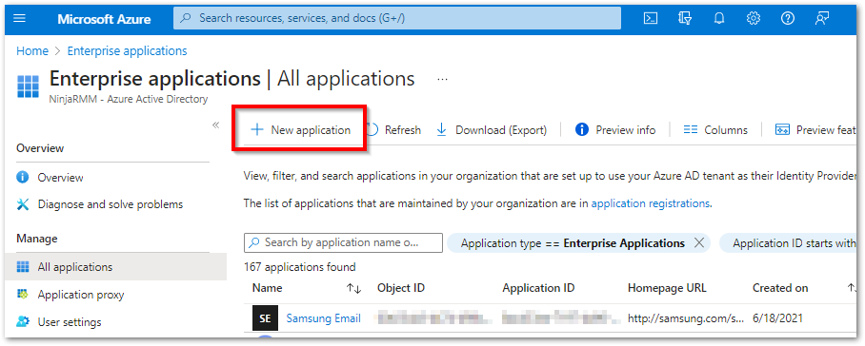Click the Object ID column header
865x346 pixels.
(x=401, y=288)
